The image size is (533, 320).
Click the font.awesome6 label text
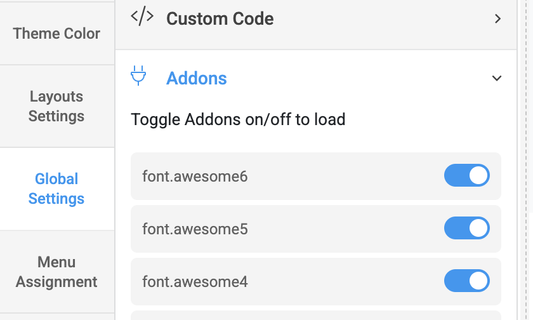[x=195, y=176]
